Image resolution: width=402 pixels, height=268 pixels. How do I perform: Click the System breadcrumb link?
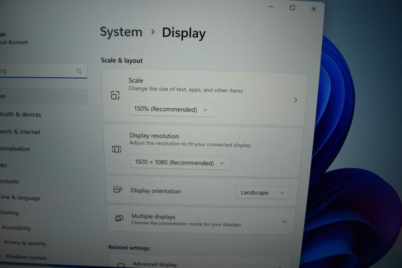pyautogui.click(x=121, y=32)
